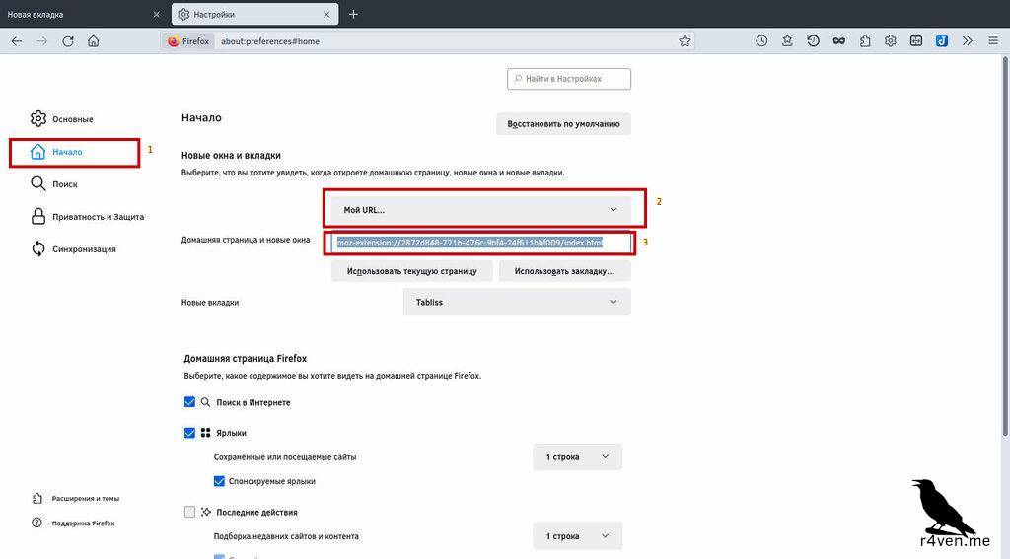
Task: Uncheck the 'Поиск в Интернете' checkbox
Action: (190, 402)
